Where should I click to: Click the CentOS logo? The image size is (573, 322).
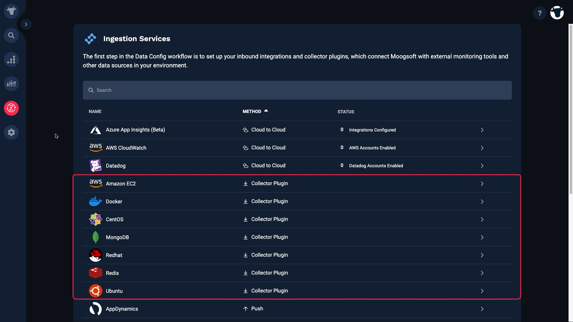point(95,219)
